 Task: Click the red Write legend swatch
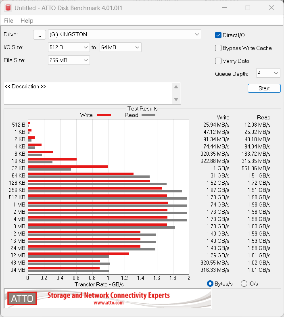coord(104,115)
